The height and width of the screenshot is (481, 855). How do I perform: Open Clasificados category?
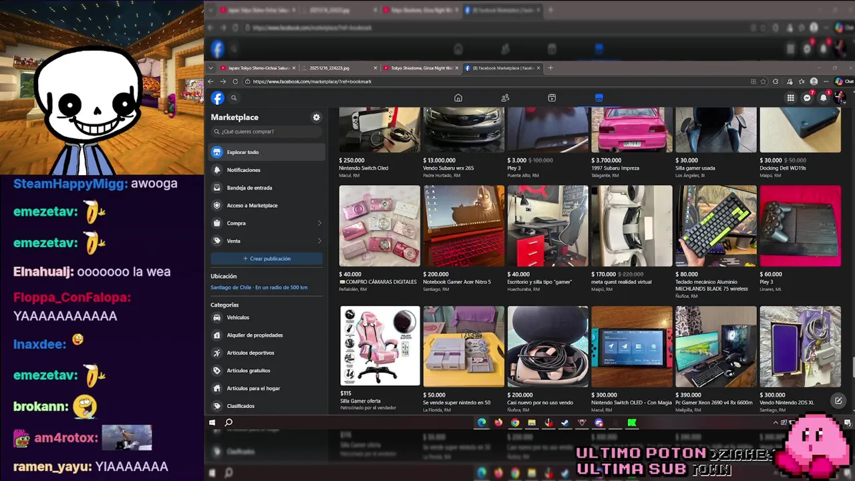click(267, 406)
